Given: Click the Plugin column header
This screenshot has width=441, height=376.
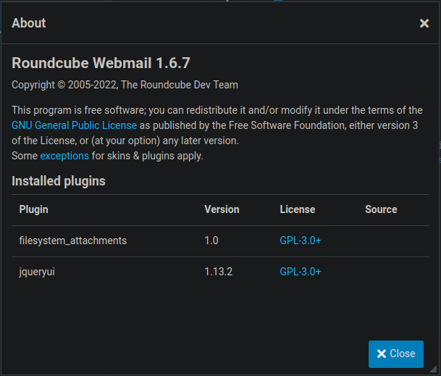Looking at the screenshot, I should pos(34,209).
